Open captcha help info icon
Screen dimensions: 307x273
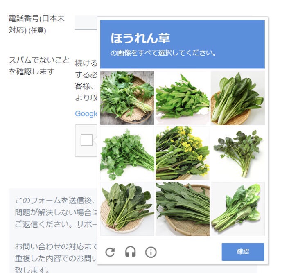(151, 252)
